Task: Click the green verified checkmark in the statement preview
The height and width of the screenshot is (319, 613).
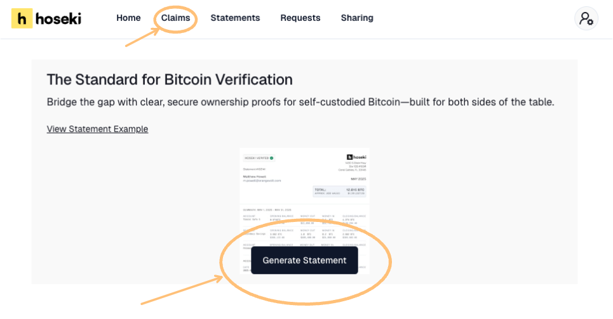Action: pos(272,157)
